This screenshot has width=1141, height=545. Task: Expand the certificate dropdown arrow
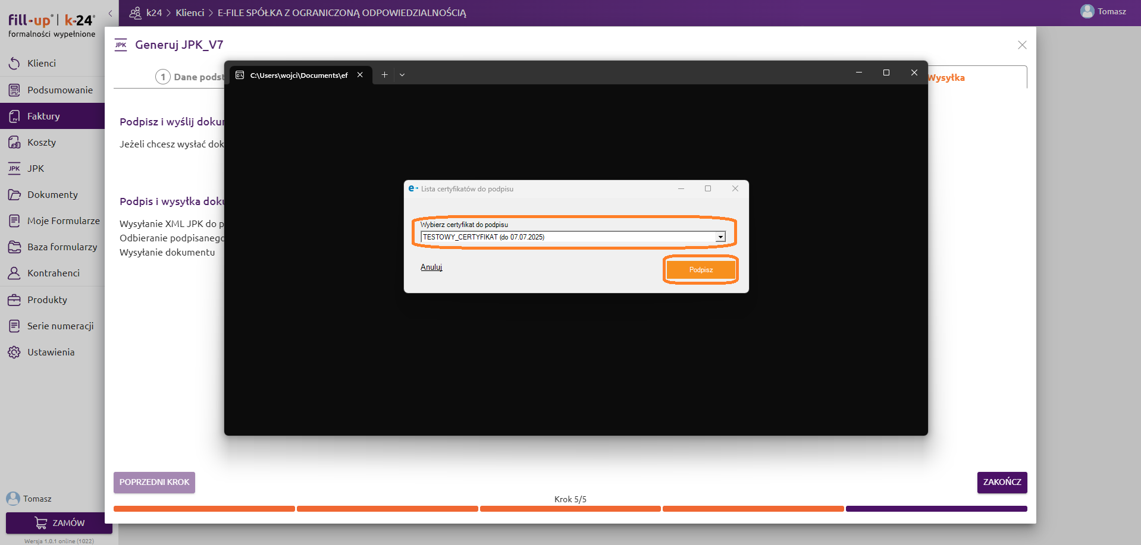point(720,237)
